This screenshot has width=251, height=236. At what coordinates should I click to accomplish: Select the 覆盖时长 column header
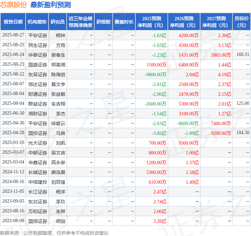coord(124,22)
